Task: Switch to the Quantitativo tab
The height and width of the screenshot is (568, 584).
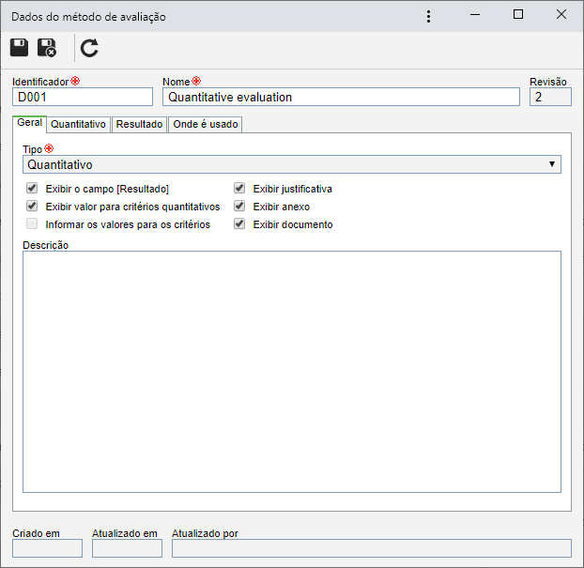Action: coord(78,125)
